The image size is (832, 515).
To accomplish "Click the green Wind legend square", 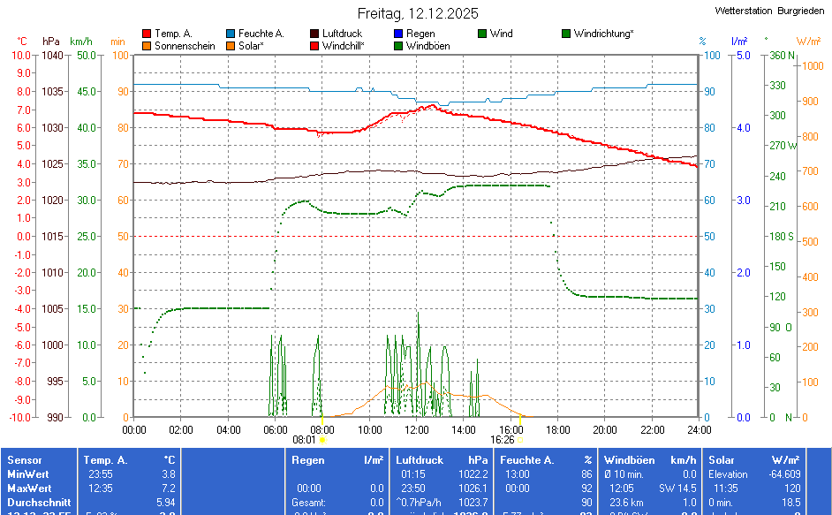I will point(482,34).
